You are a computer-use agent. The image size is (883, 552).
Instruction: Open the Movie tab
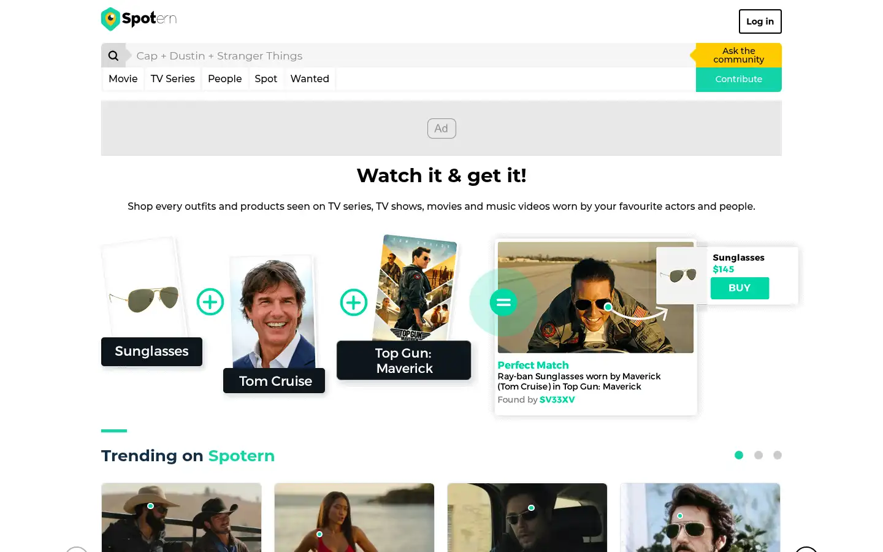(123, 79)
